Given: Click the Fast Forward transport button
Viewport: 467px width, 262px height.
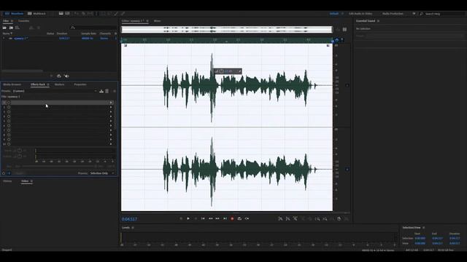Looking at the screenshot, I should pyautogui.click(x=217, y=218).
